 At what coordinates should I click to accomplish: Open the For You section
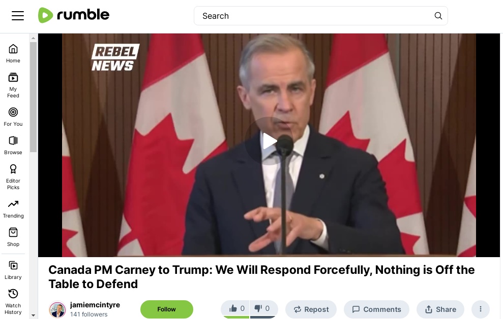point(13,117)
